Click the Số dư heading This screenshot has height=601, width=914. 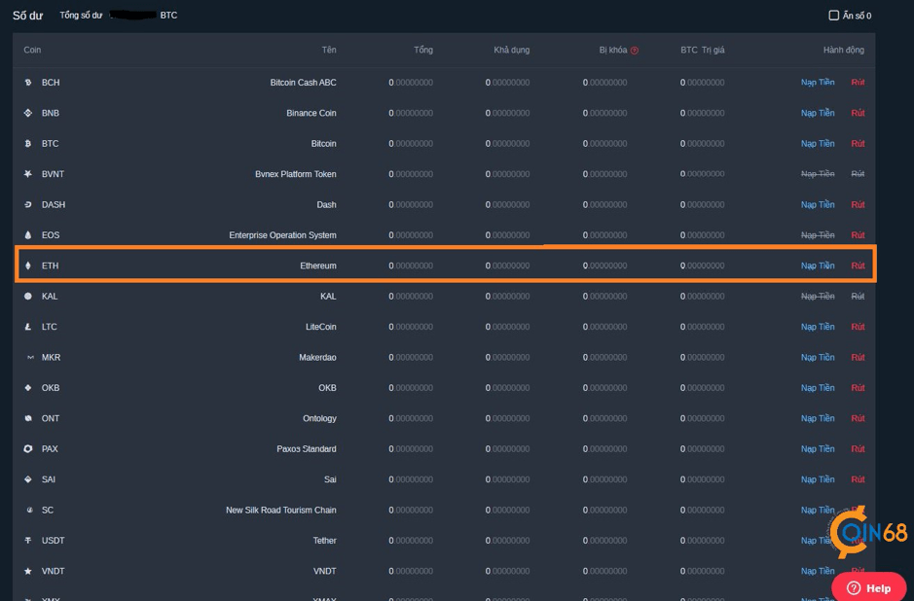[27, 16]
